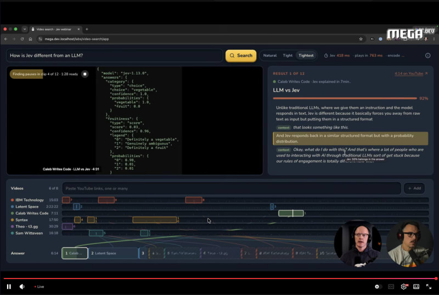
Task: Click the widest Syntax clip block
Action: click(155, 220)
